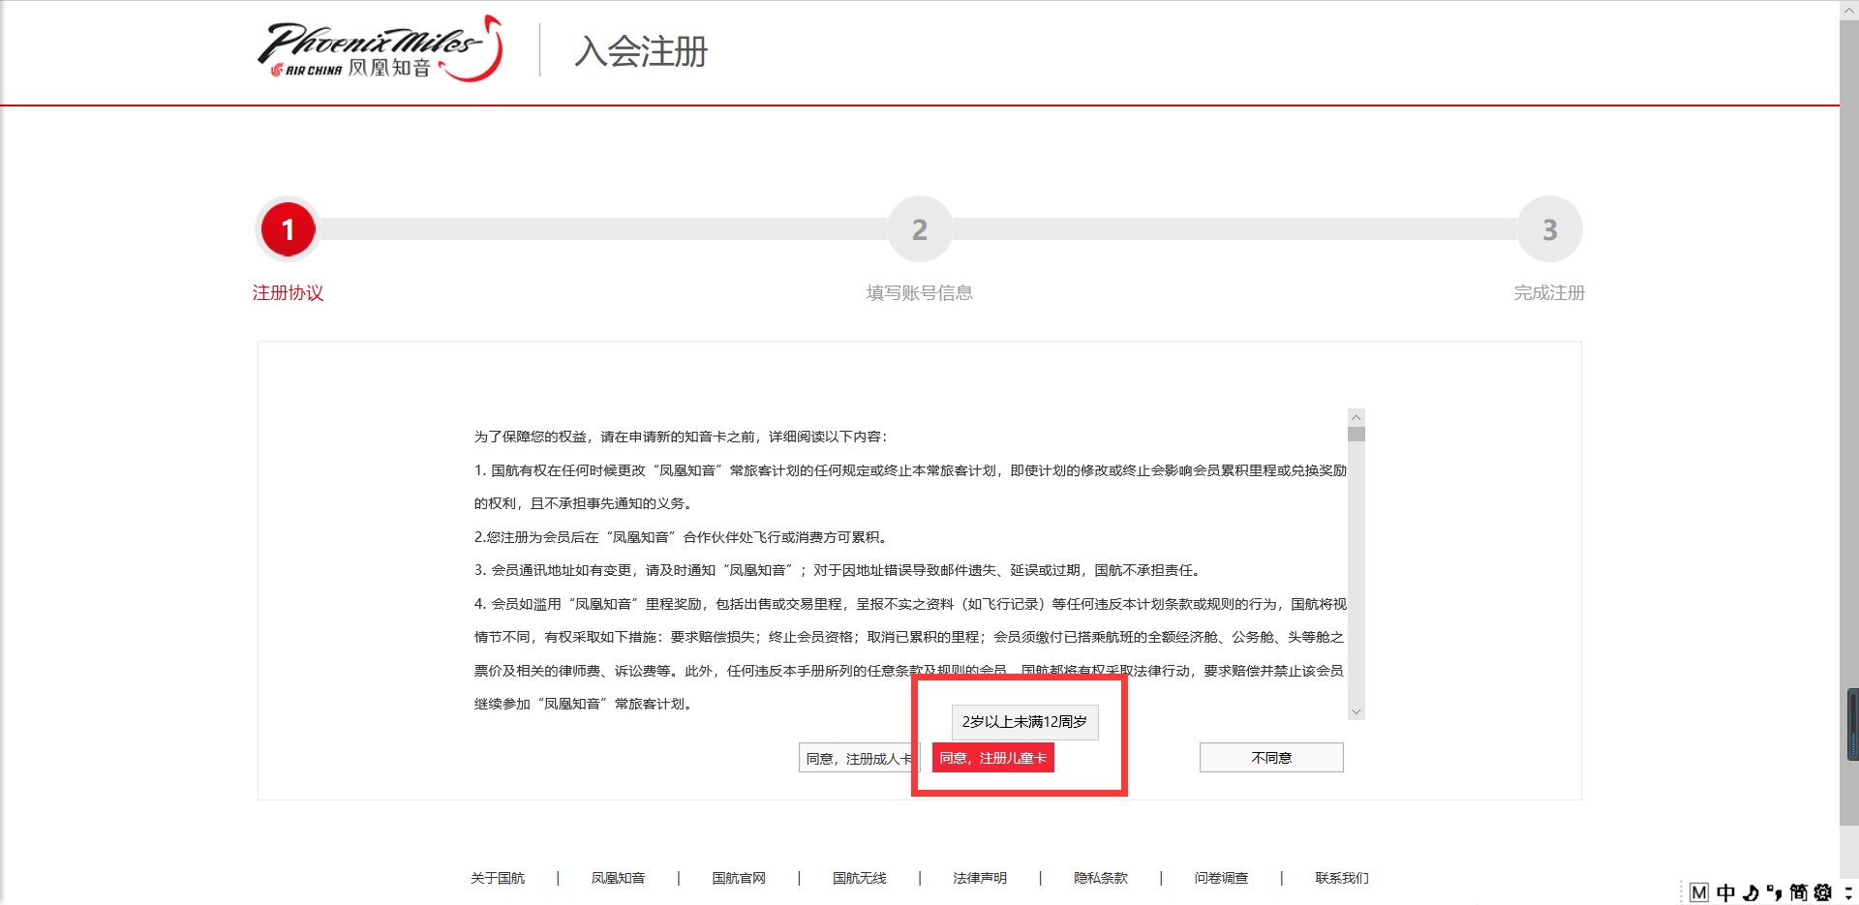Image resolution: width=1859 pixels, height=905 pixels.
Task: Toggle the IME 简 simplified/traditional icon
Action: tap(1798, 892)
